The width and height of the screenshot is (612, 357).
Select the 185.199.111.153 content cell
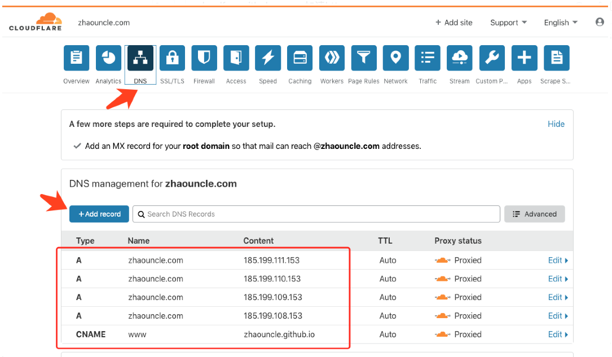[x=272, y=260]
